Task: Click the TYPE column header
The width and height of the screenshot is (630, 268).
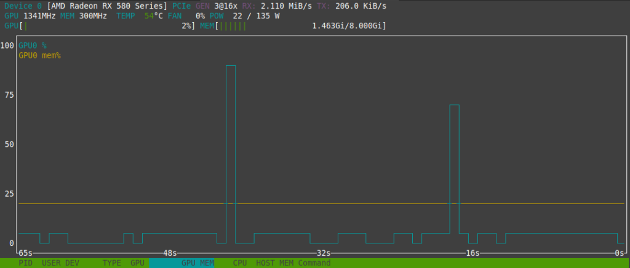Action: pos(111,263)
